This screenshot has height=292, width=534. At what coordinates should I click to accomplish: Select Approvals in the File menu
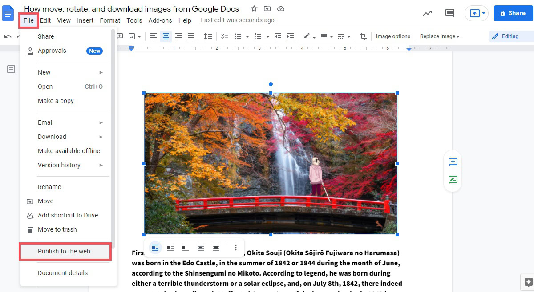(66, 51)
